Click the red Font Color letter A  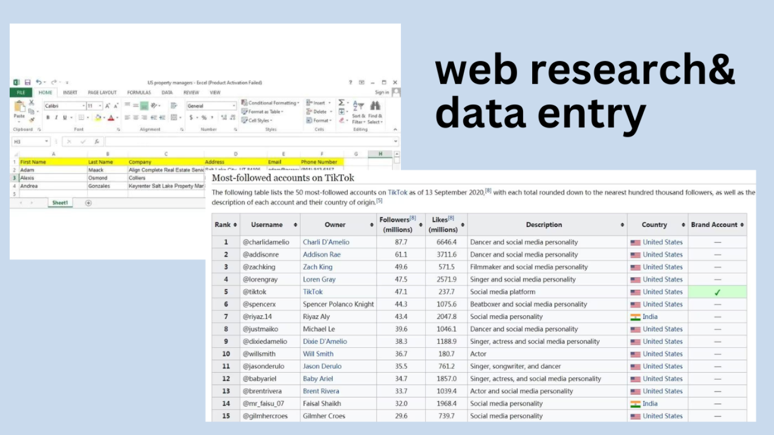[111, 118]
